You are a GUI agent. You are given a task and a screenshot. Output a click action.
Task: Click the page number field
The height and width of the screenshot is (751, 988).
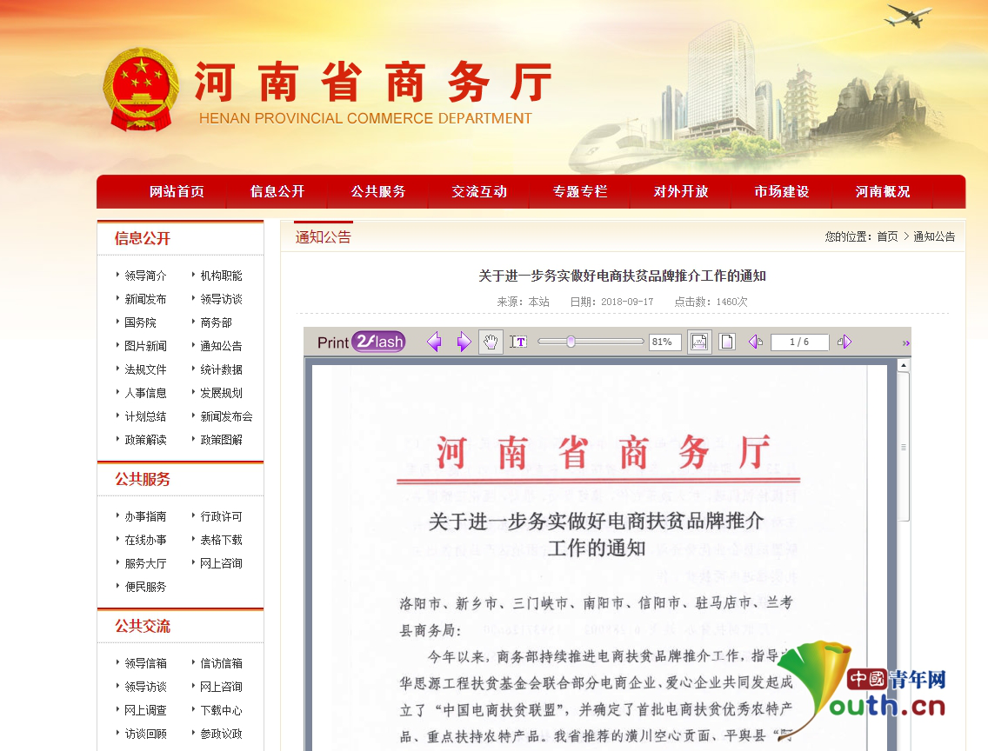point(799,342)
